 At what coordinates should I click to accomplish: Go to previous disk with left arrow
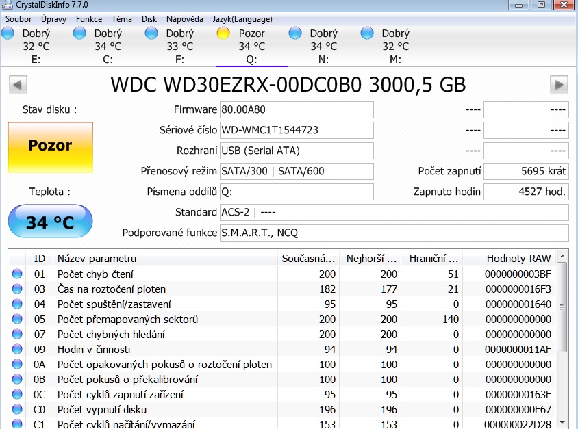[x=18, y=85]
